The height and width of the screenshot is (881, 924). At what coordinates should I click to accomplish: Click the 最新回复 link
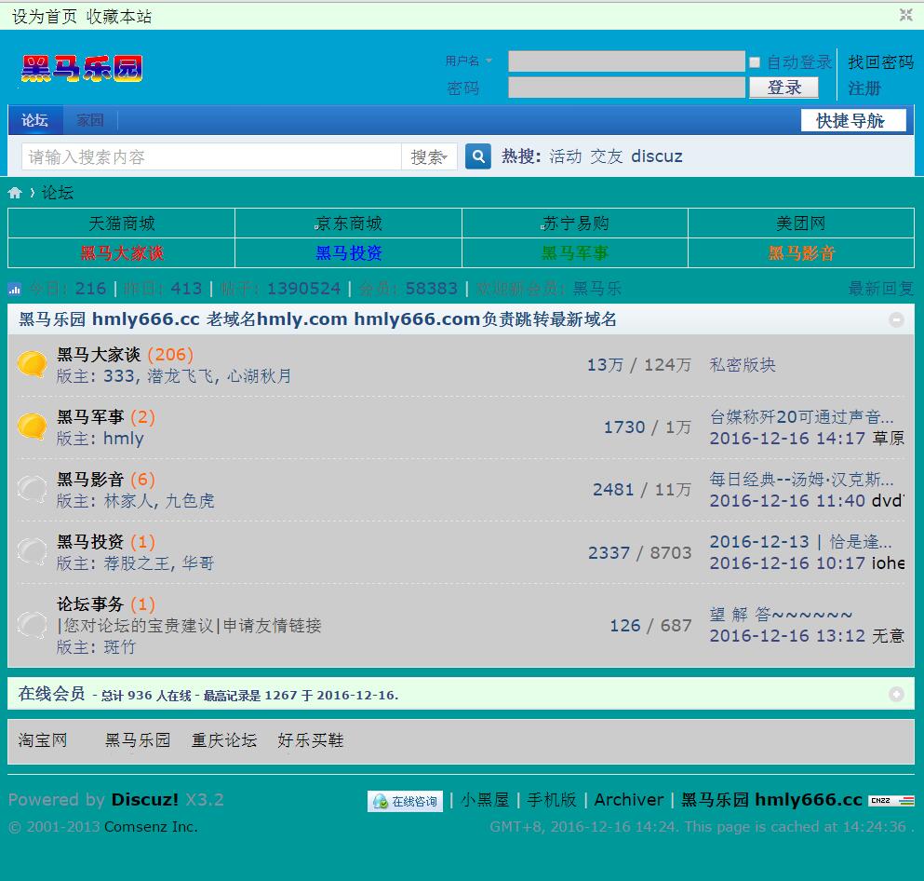(881, 289)
